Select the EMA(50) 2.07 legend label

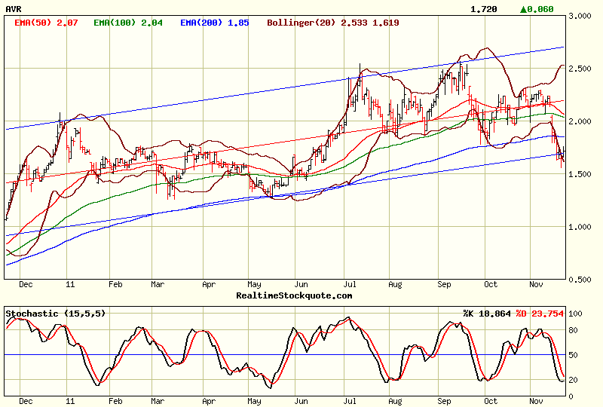click(47, 23)
